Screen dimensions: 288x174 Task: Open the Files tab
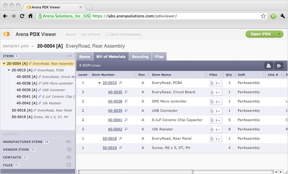pyautogui.click(x=159, y=57)
